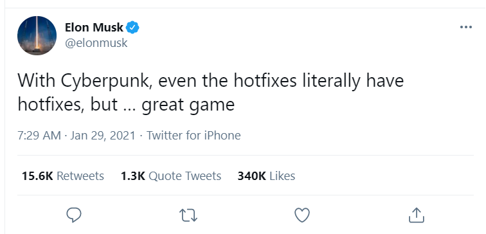Click the blue verified checkmark badge

coord(132,28)
